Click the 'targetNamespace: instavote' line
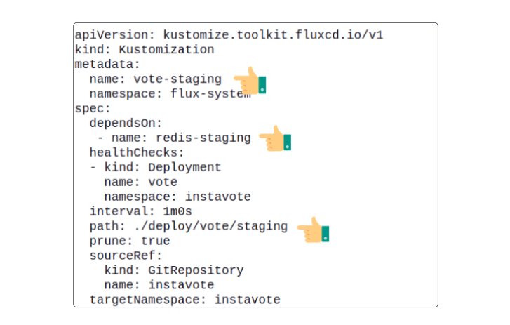Screen dimensions: 510x325 184,300
